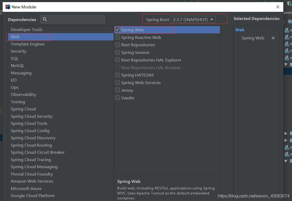
Task: Check the Spring HATEOAS dependency
Action: (118, 75)
